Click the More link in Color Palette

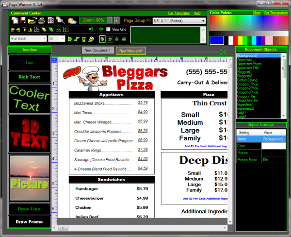pos(257,13)
